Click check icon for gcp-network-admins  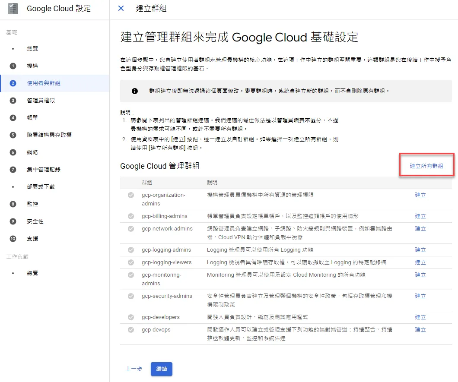(x=131, y=229)
